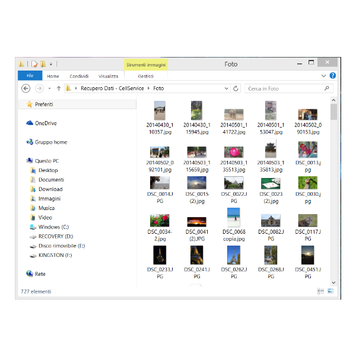Select sunset photo DSC_0015 (2).jpg
This screenshot has height=356, width=356.
197,190
